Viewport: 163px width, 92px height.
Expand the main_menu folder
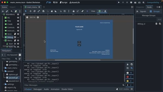tap(4, 68)
